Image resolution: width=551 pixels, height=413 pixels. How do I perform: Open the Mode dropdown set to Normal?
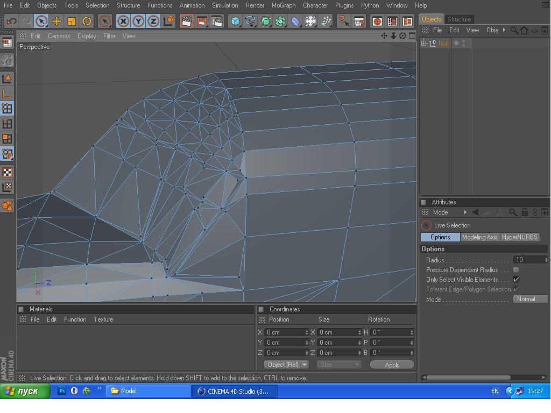[530, 299]
